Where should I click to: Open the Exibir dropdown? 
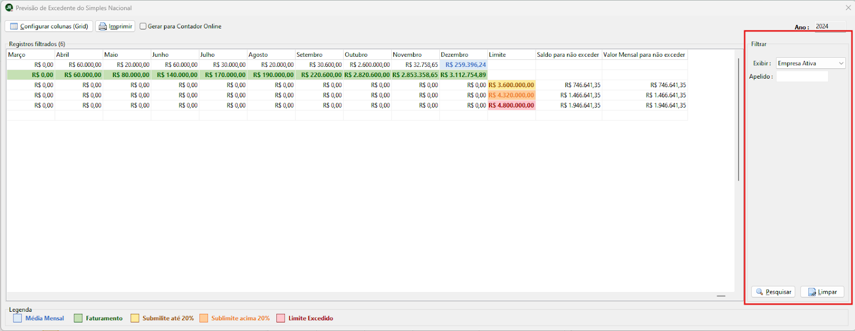(841, 63)
